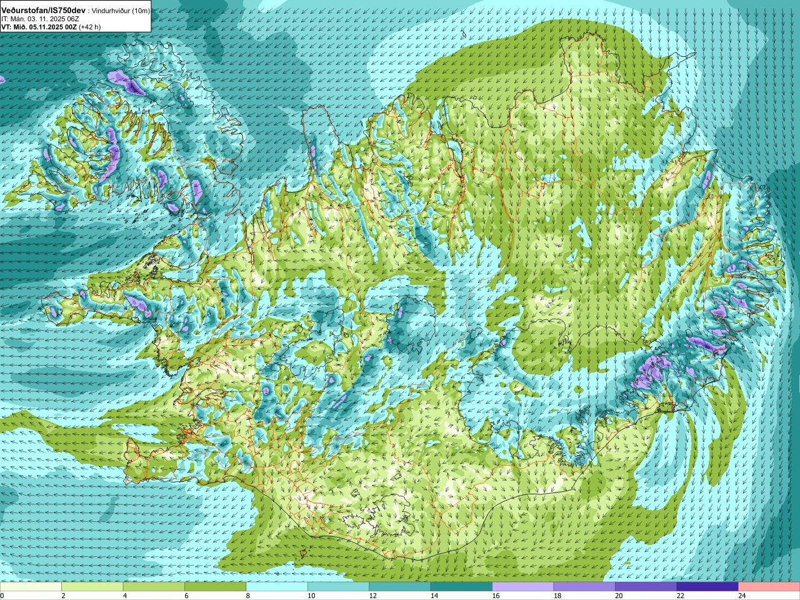Screen dimensions: 800x600
Task: Click the dark indigo 22–24 legend swatch
Action: click(707, 587)
